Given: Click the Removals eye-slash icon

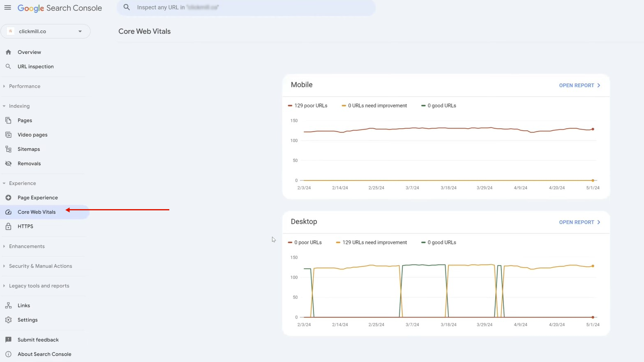Looking at the screenshot, I should [8, 164].
